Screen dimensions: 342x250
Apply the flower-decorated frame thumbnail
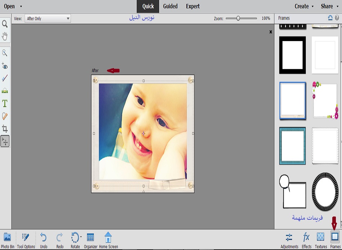(325, 100)
